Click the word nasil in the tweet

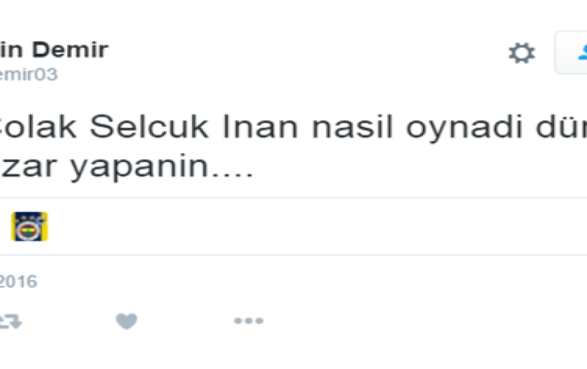click(x=352, y=126)
